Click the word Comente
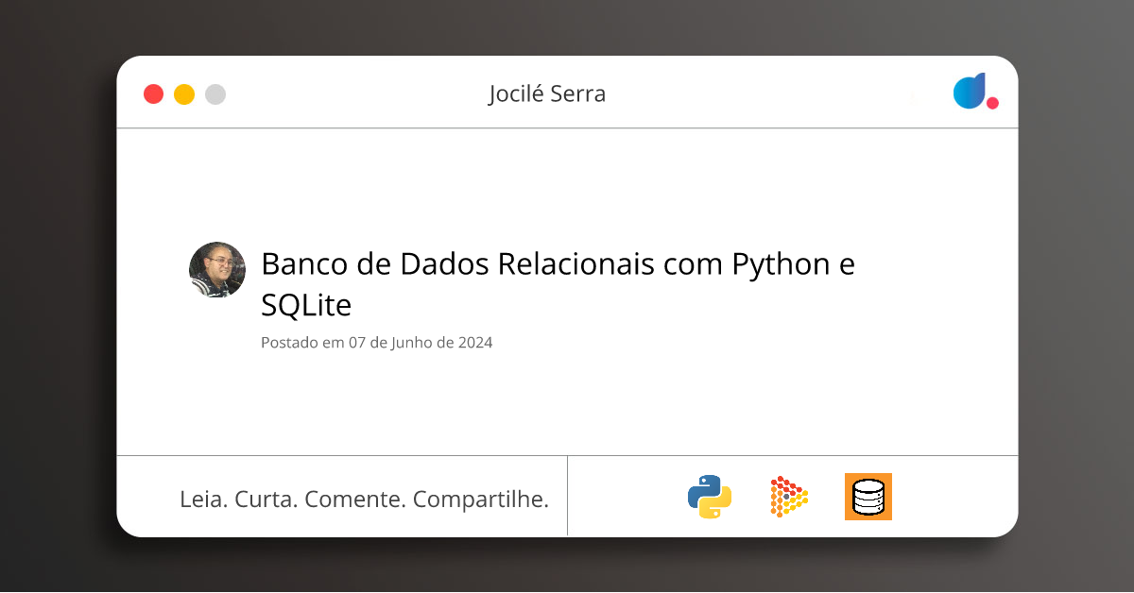This screenshot has width=1134, height=593. click(355, 499)
